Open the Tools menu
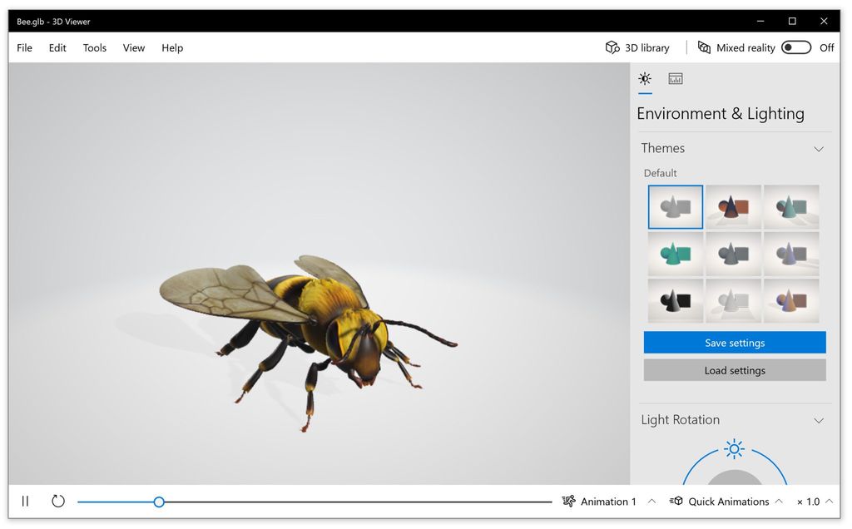Screen dimensions: 852x529 click(94, 47)
